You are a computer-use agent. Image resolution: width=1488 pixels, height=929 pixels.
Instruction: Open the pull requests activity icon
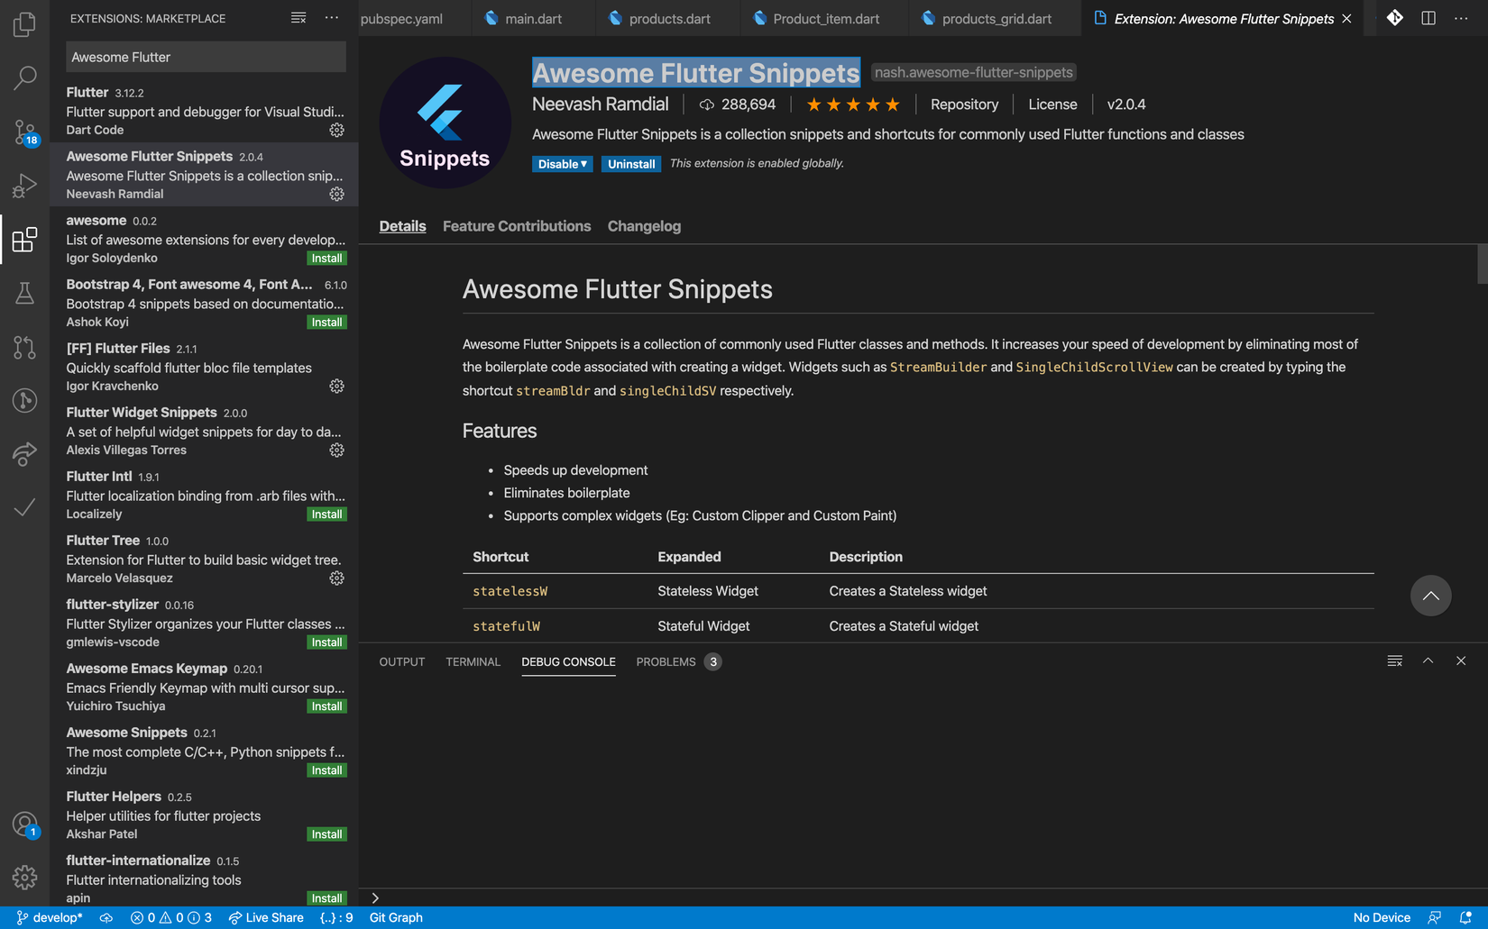click(x=24, y=347)
